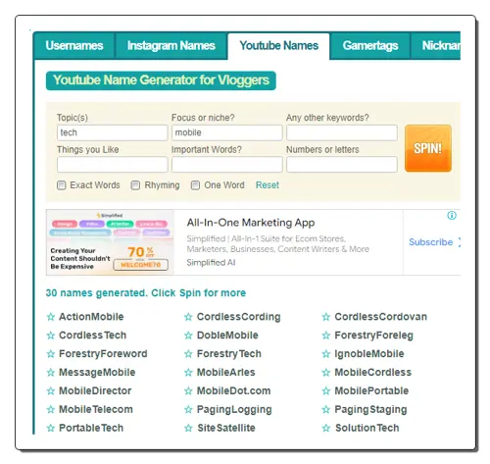Pick the SolutionTech name
490x464 pixels.
coord(367,428)
